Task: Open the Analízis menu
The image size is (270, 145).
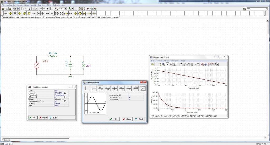Action: 34,5
